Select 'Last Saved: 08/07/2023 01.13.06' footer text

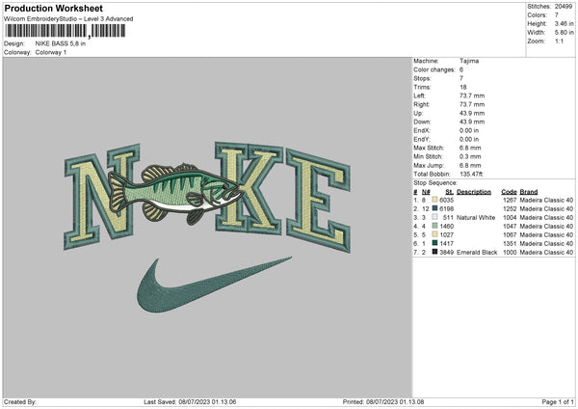[190, 402]
